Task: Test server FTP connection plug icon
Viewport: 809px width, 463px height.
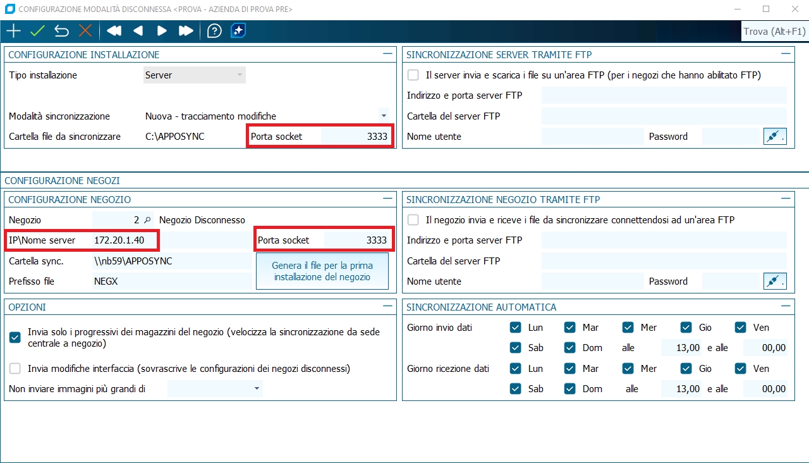Action: 775,136
